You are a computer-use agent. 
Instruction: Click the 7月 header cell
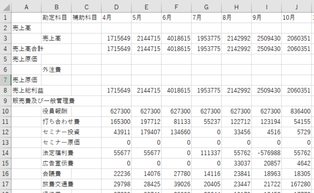(x=207, y=18)
